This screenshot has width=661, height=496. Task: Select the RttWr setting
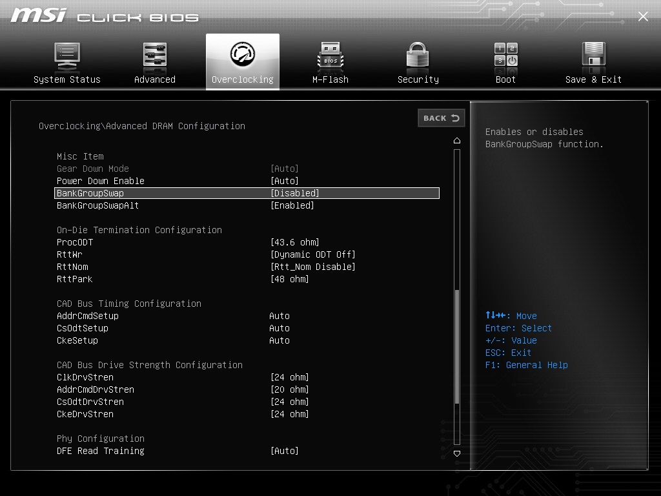70,254
